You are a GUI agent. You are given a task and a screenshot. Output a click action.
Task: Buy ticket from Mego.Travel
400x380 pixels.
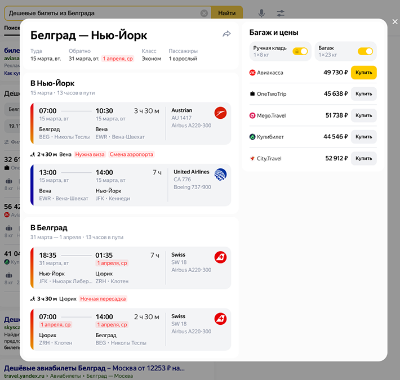tap(364, 115)
